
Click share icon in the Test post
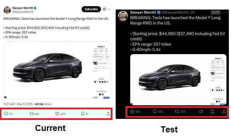tap(224, 111)
